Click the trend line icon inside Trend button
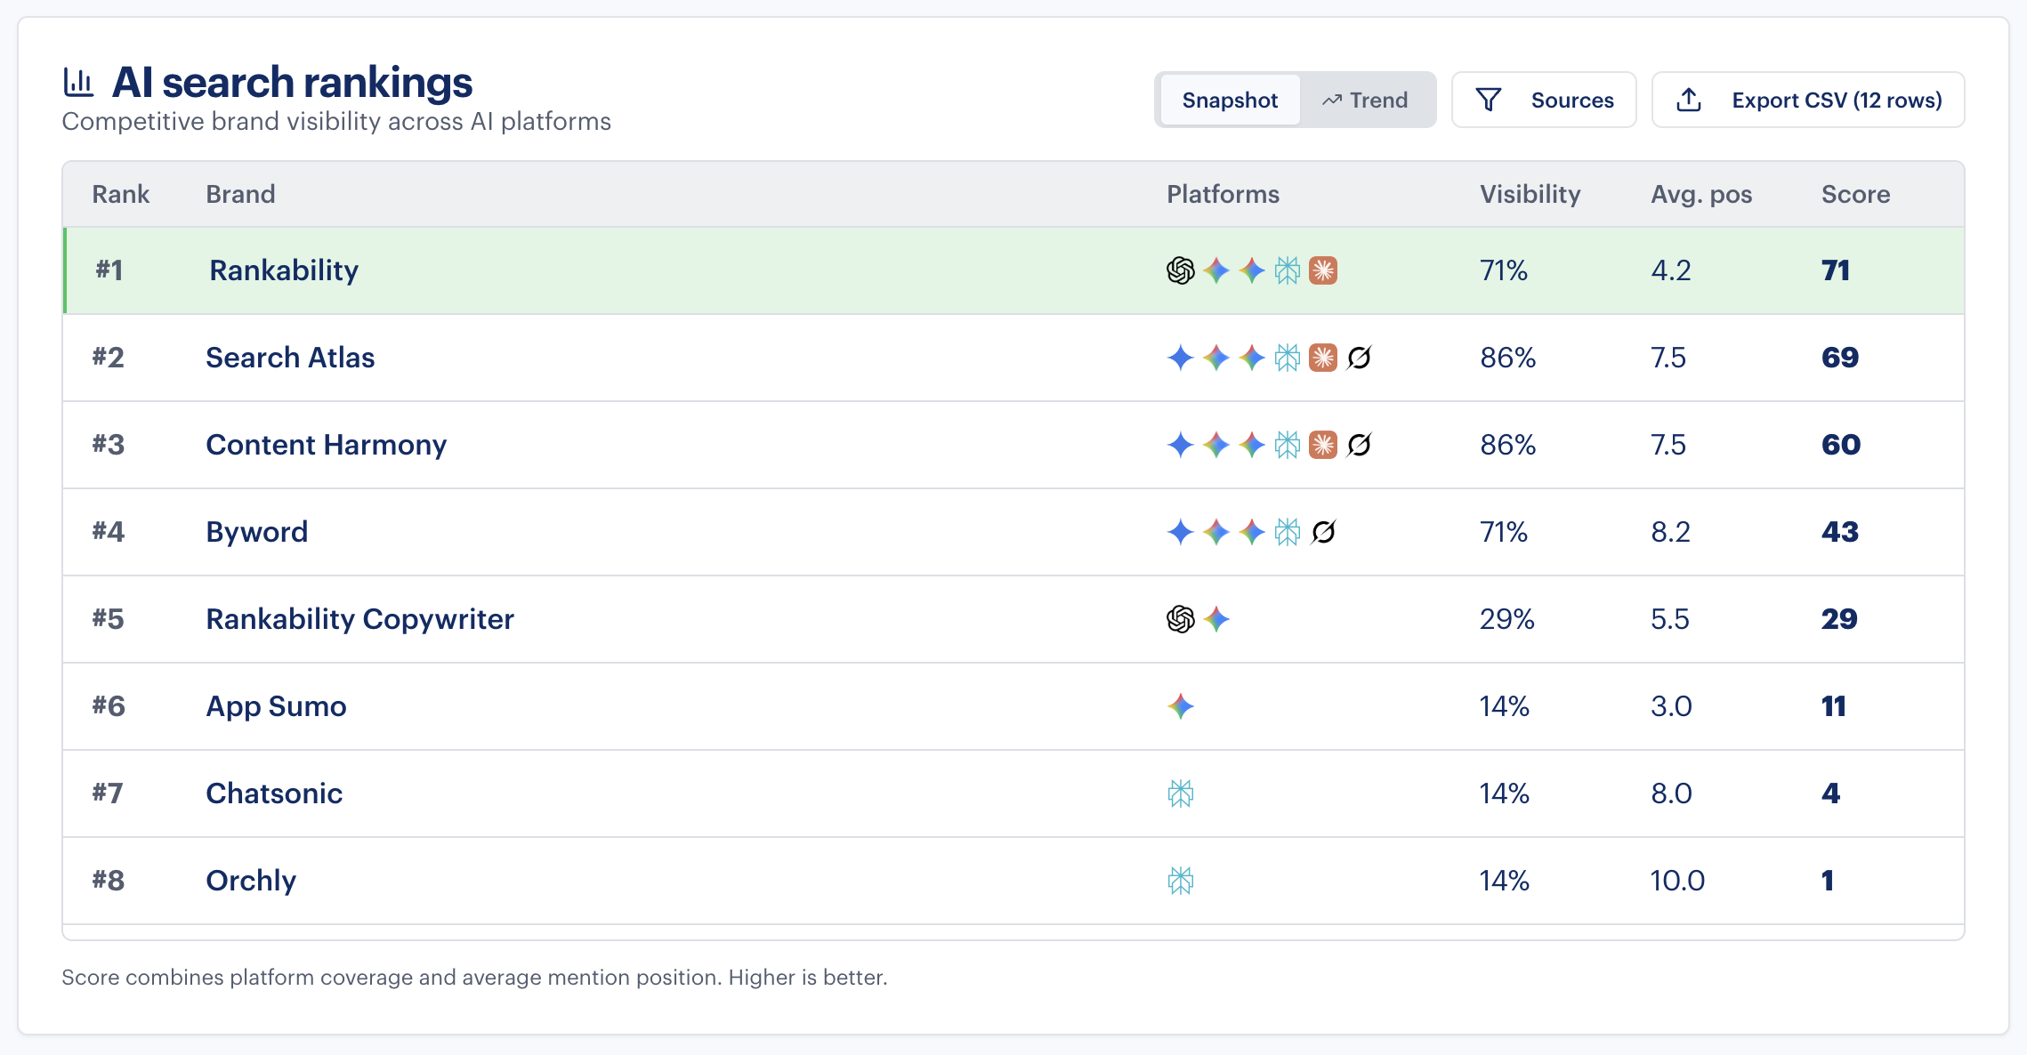This screenshot has width=2027, height=1055. point(1330,100)
